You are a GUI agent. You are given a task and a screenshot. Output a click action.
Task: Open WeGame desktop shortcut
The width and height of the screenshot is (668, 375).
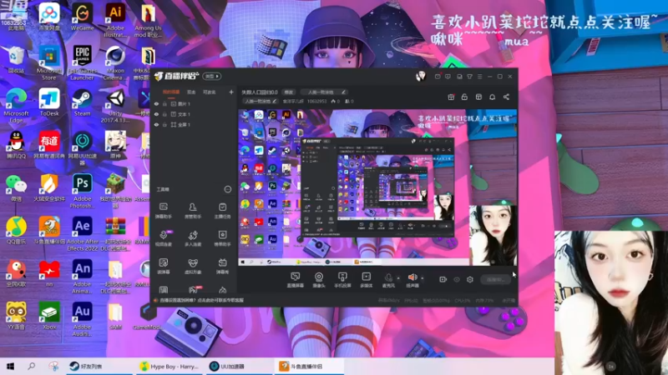click(x=82, y=17)
